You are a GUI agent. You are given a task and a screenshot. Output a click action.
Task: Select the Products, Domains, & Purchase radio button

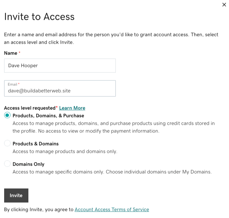click(7, 116)
